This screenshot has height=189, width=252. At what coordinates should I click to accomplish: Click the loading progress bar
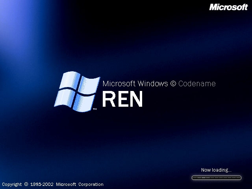216,178
